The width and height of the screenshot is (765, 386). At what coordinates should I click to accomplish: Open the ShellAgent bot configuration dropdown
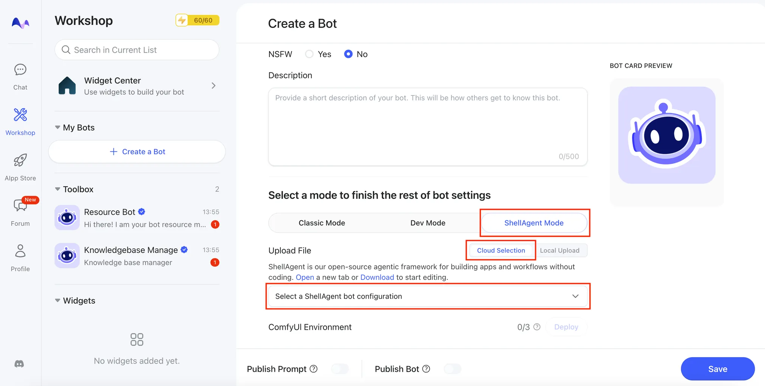tap(427, 296)
